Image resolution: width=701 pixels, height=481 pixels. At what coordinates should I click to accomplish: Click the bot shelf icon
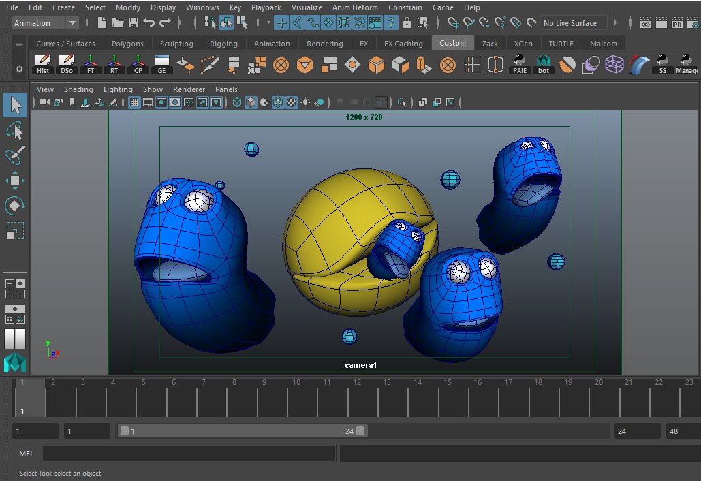544,64
